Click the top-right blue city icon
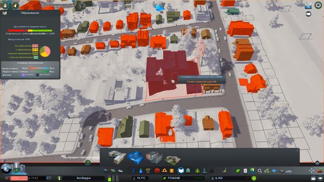Screen dimensions: 324x182 click(x=308, y=5)
